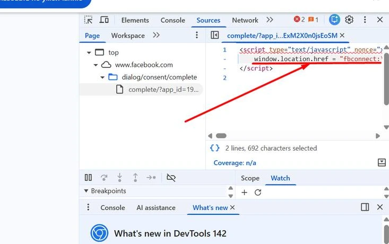
Task: Open the customize DevTools three-dot menu
Action: click(x=365, y=20)
